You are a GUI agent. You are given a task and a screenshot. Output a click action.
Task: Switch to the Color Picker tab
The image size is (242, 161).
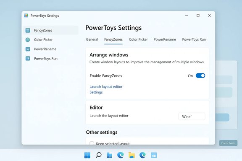138,39
